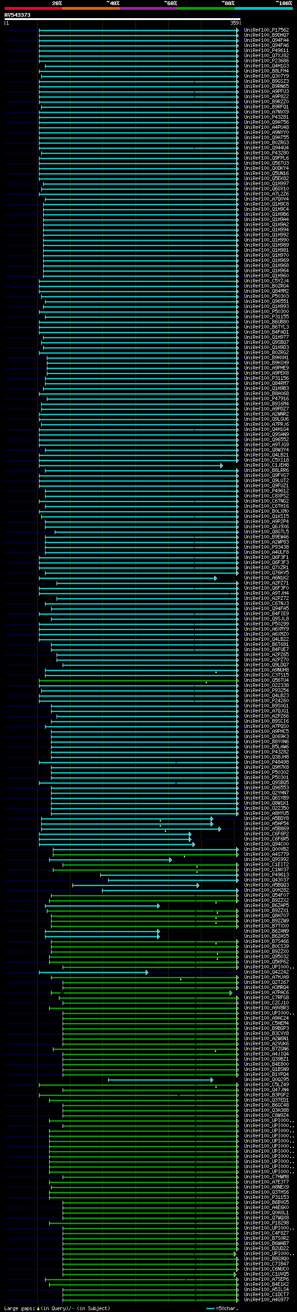
Task: Open the UniRef100_B6T681 entry
Action: (x=266, y=644)
